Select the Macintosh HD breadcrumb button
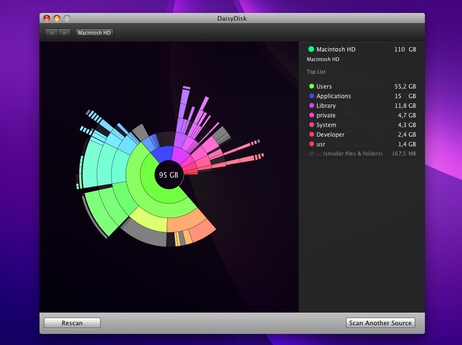This screenshot has width=462, height=345. pyautogui.click(x=94, y=33)
